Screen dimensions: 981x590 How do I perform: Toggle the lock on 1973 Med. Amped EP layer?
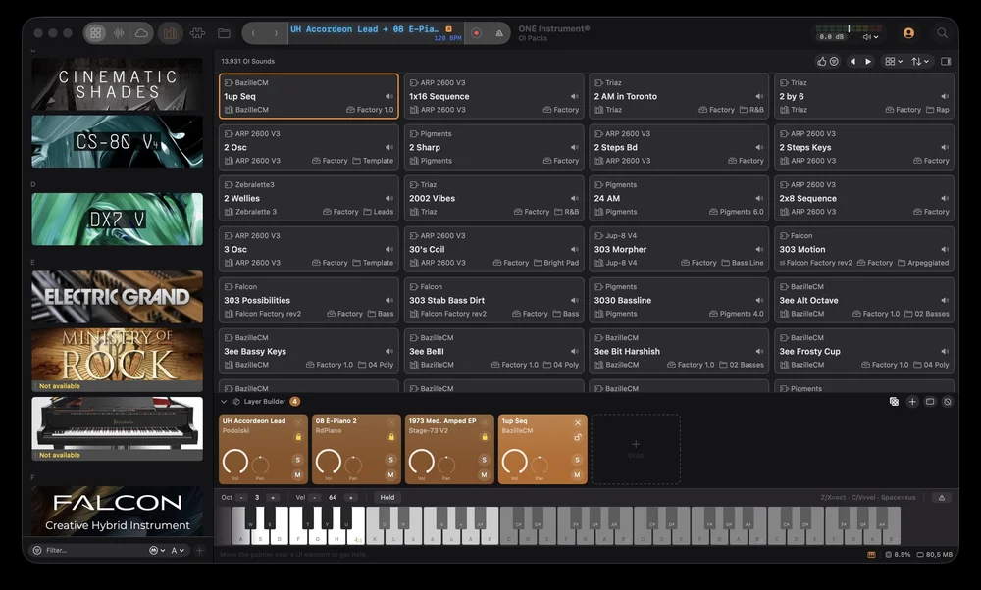click(485, 437)
